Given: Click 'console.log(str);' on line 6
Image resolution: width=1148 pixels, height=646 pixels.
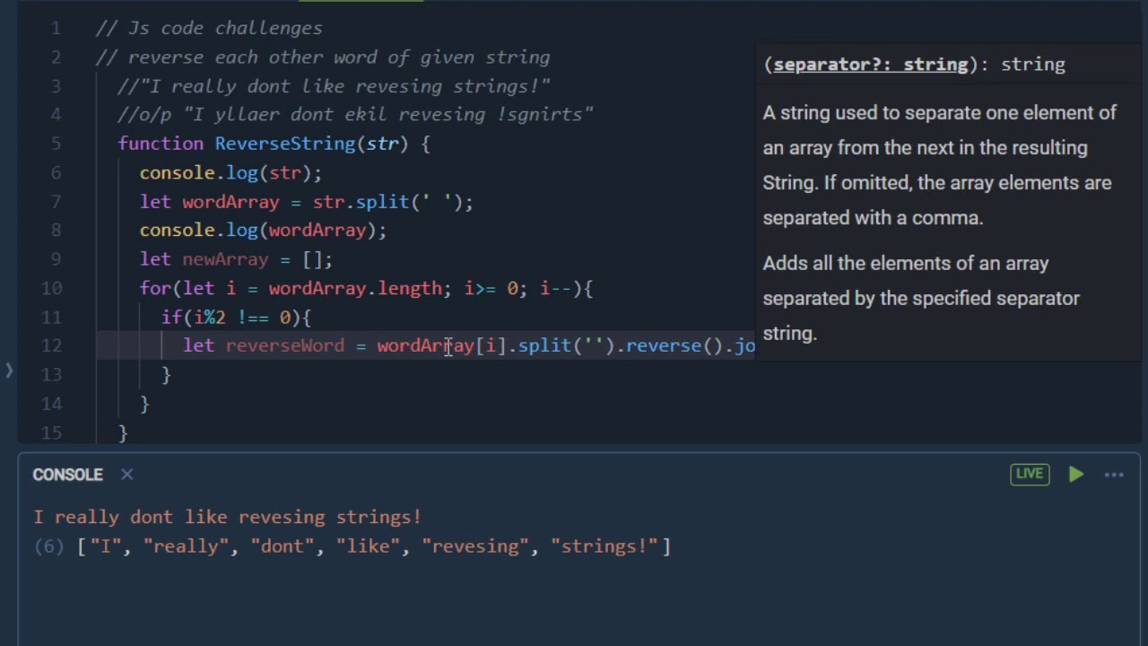Looking at the screenshot, I should (230, 172).
